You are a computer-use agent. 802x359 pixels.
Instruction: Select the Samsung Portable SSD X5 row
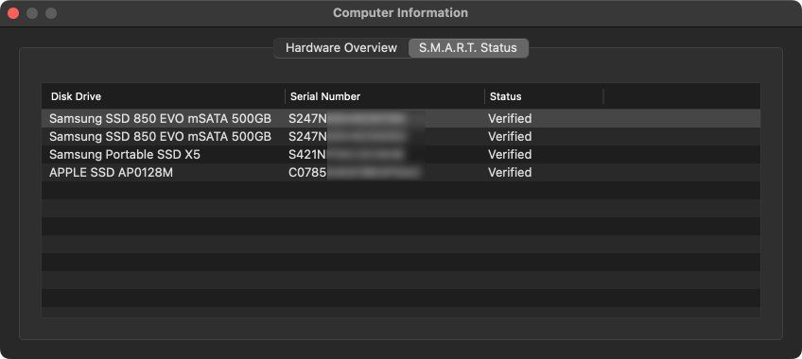401,154
